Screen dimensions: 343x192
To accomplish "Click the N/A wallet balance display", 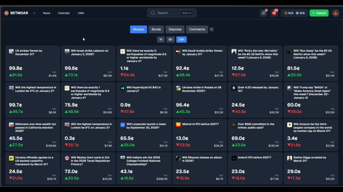I will [294, 13].
